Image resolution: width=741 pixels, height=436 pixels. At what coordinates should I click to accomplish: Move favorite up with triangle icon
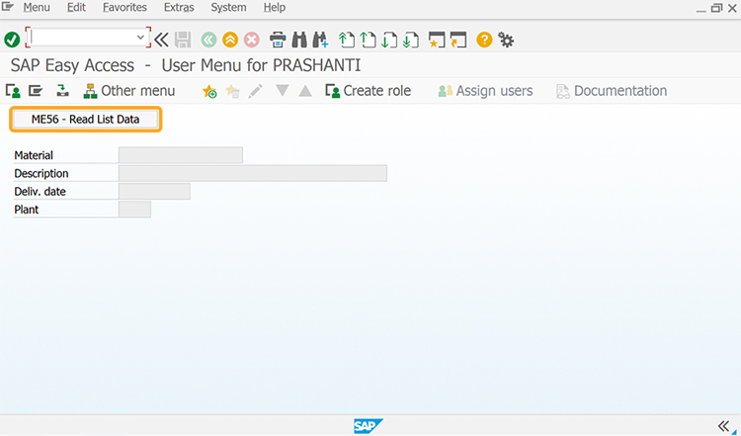coord(305,91)
